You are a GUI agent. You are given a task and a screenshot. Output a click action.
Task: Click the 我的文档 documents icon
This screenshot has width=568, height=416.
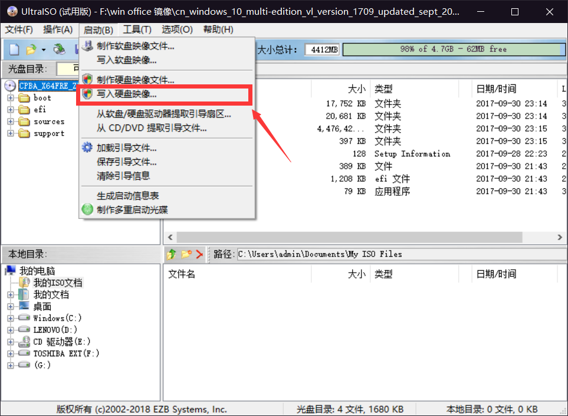(x=24, y=294)
